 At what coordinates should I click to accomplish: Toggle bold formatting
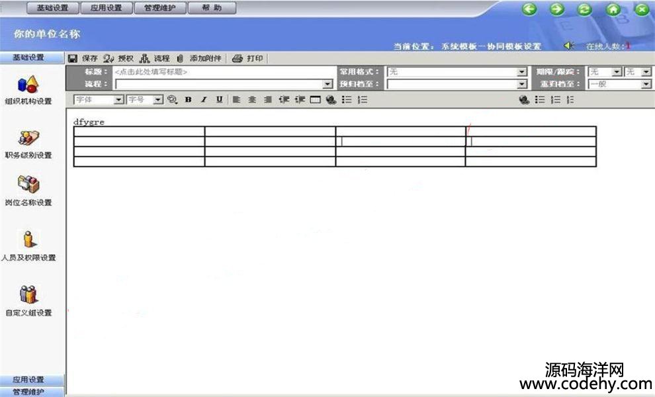click(188, 99)
